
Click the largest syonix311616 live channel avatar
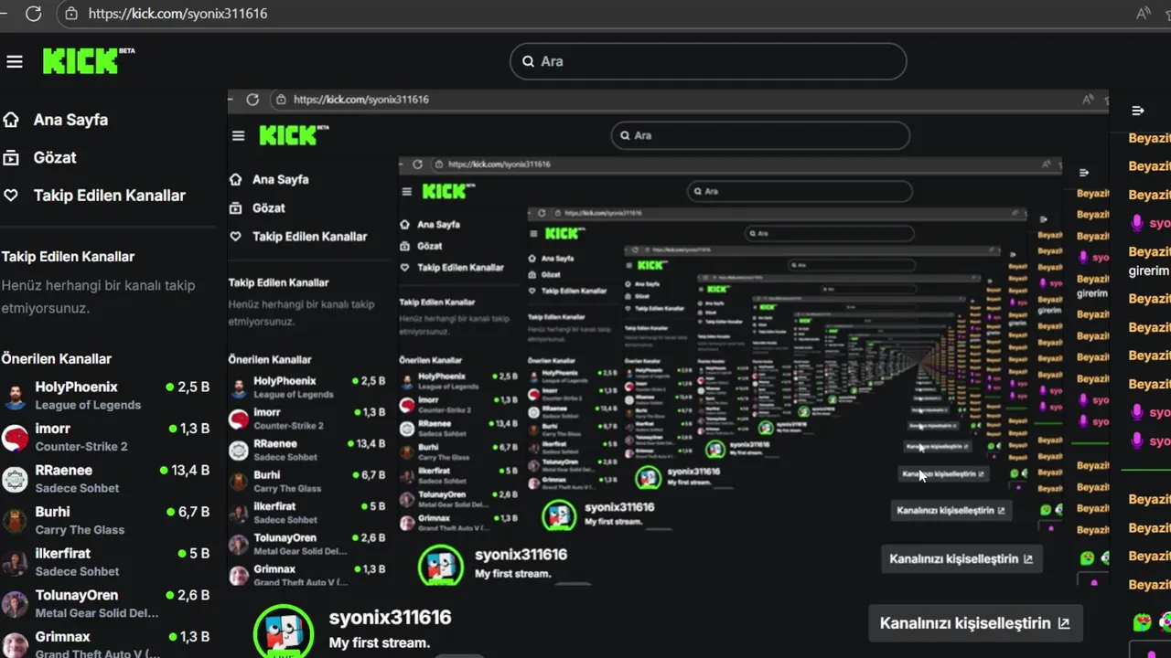284,632
